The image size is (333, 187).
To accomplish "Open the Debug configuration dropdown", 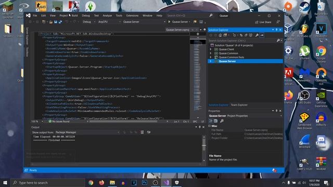I will [89, 22].
